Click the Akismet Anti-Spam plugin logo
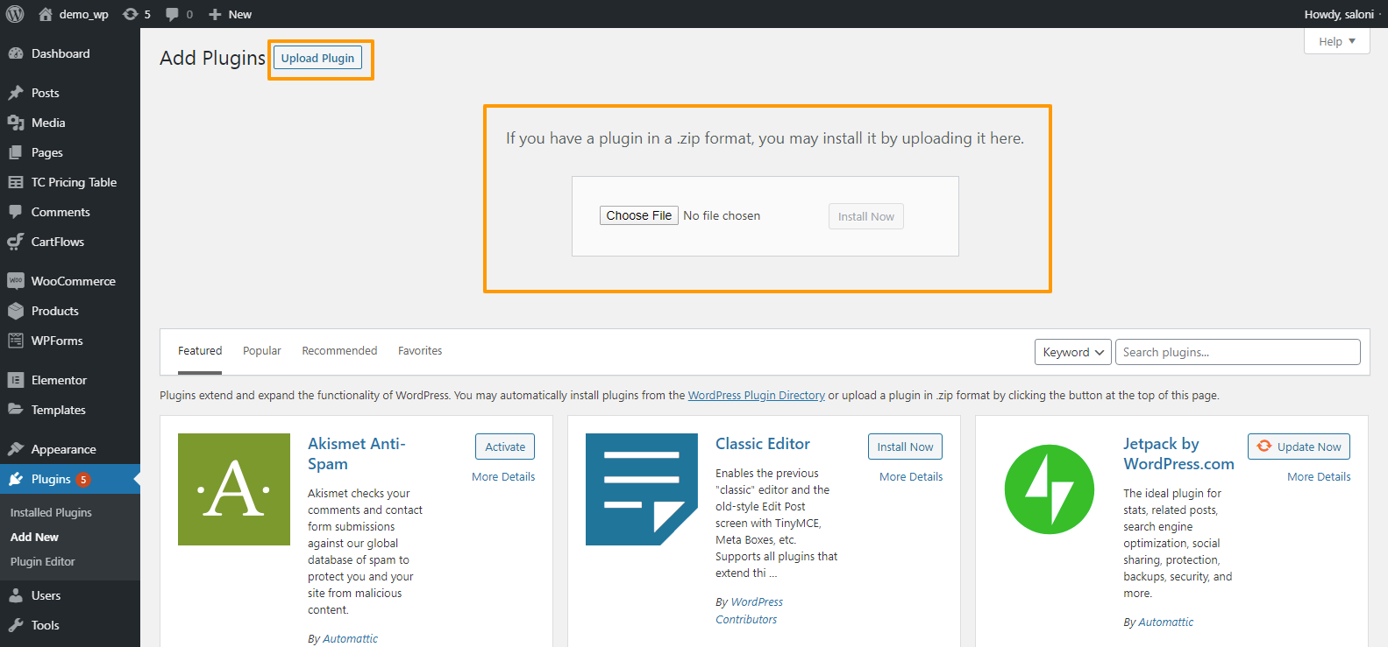 pyautogui.click(x=234, y=489)
